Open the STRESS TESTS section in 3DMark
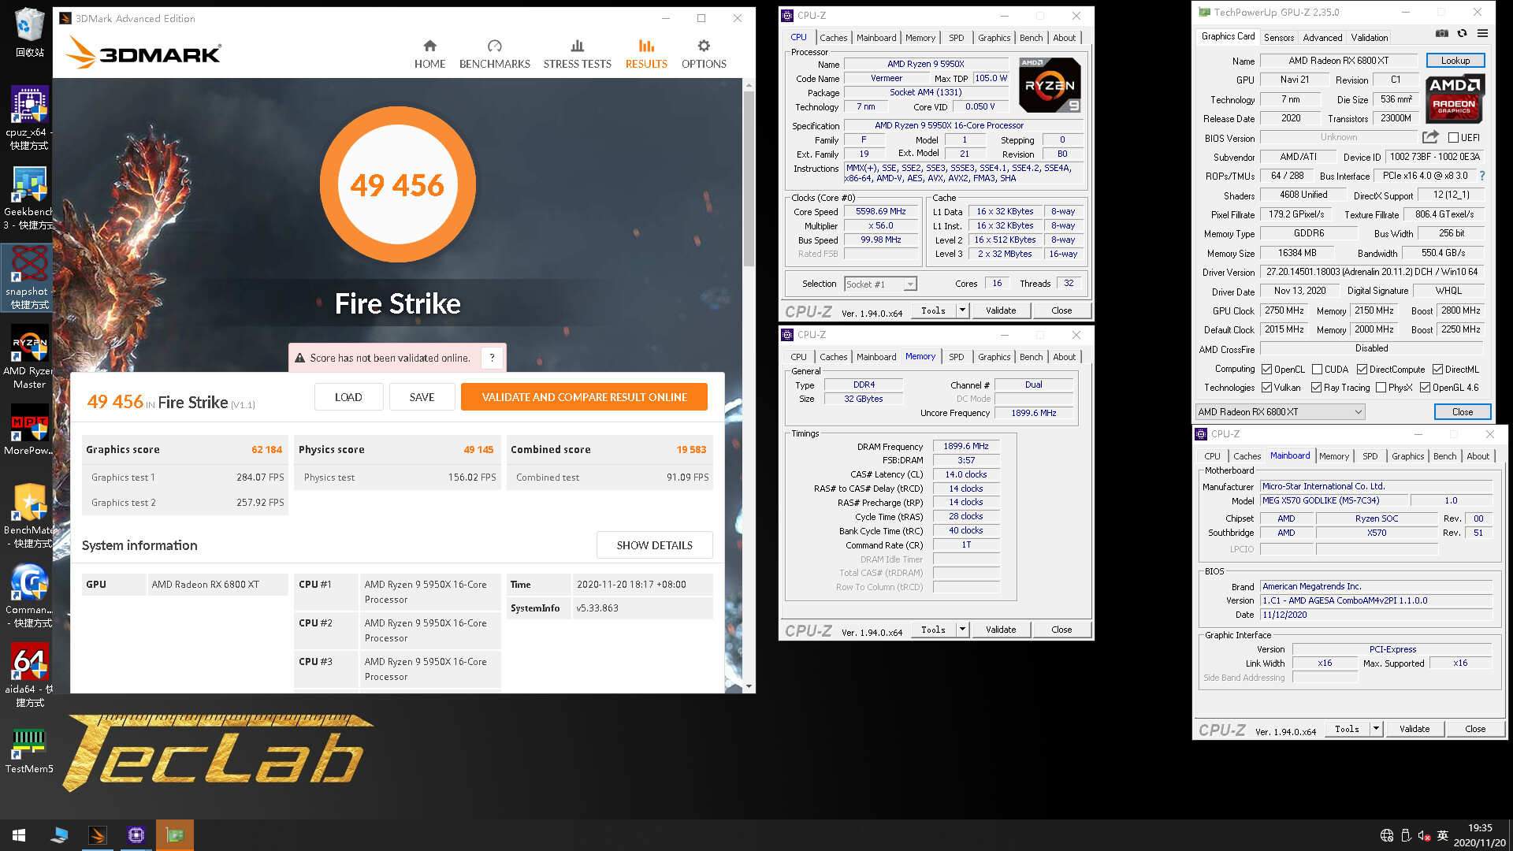 tap(577, 52)
